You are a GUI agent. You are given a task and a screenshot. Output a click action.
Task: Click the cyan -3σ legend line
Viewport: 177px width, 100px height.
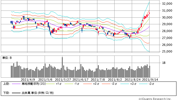click(143, 84)
